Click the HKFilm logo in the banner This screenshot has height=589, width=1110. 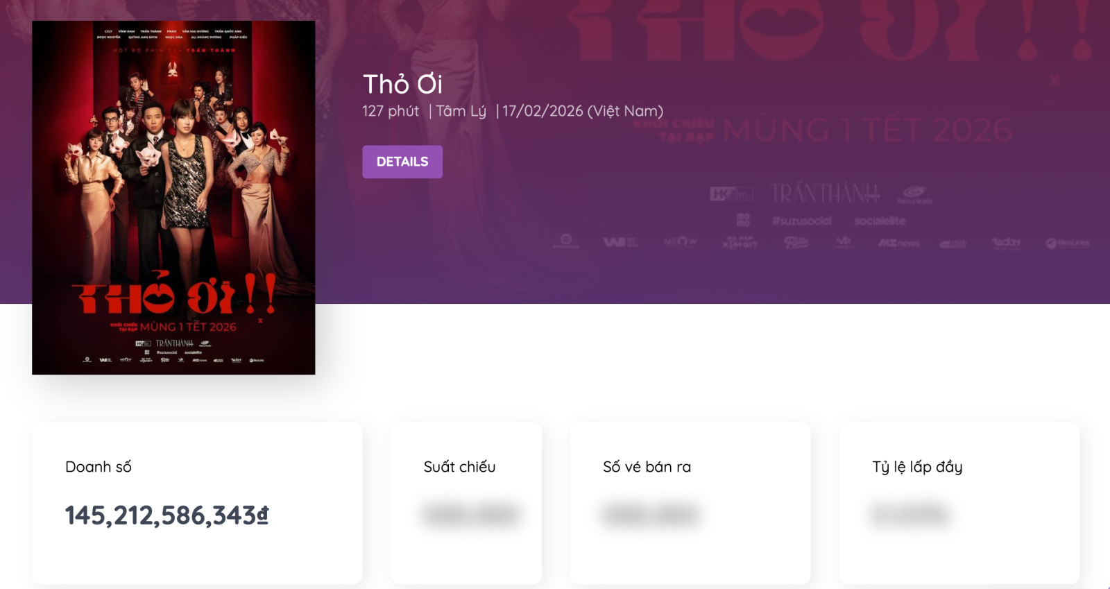click(x=731, y=194)
